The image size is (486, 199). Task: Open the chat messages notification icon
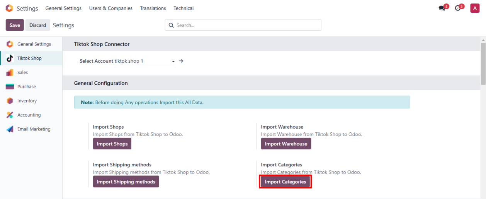click(x=442, y=8)
